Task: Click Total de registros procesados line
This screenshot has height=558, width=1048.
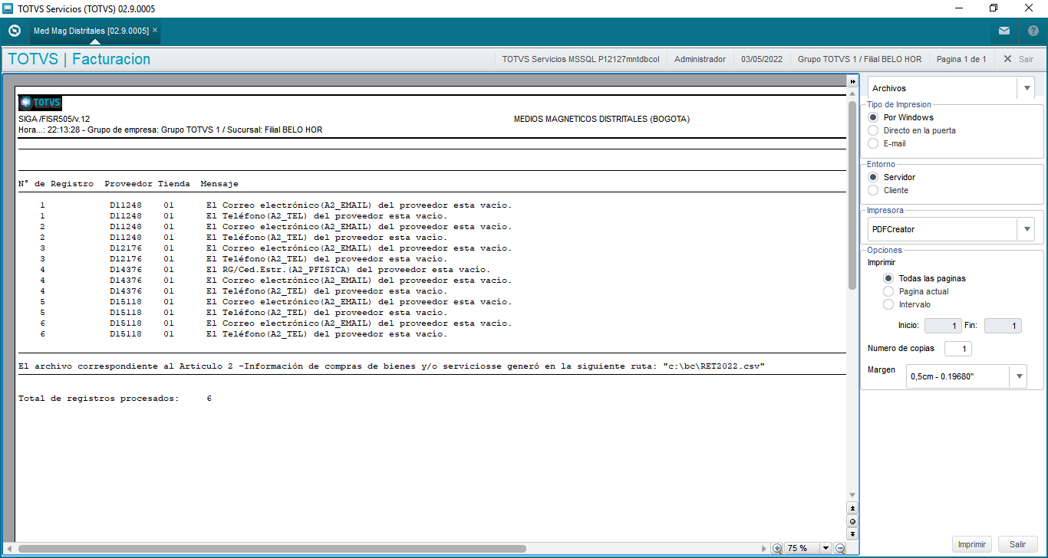Action: pos(115,399)
